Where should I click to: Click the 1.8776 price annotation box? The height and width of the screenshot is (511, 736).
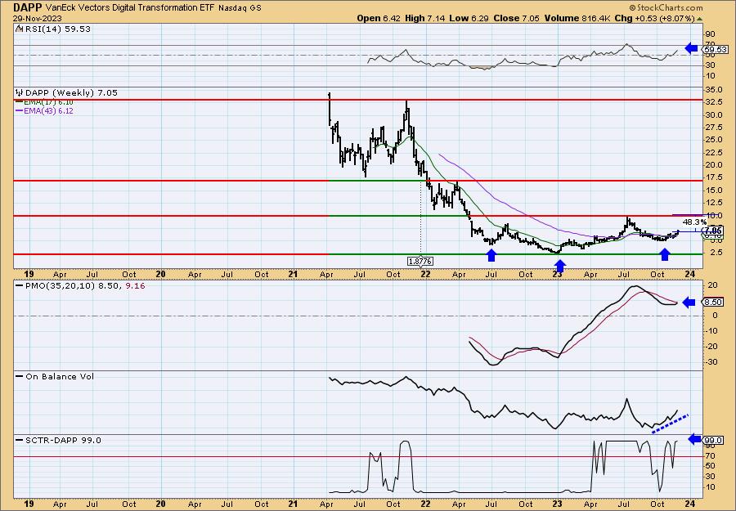coord(420,261)
